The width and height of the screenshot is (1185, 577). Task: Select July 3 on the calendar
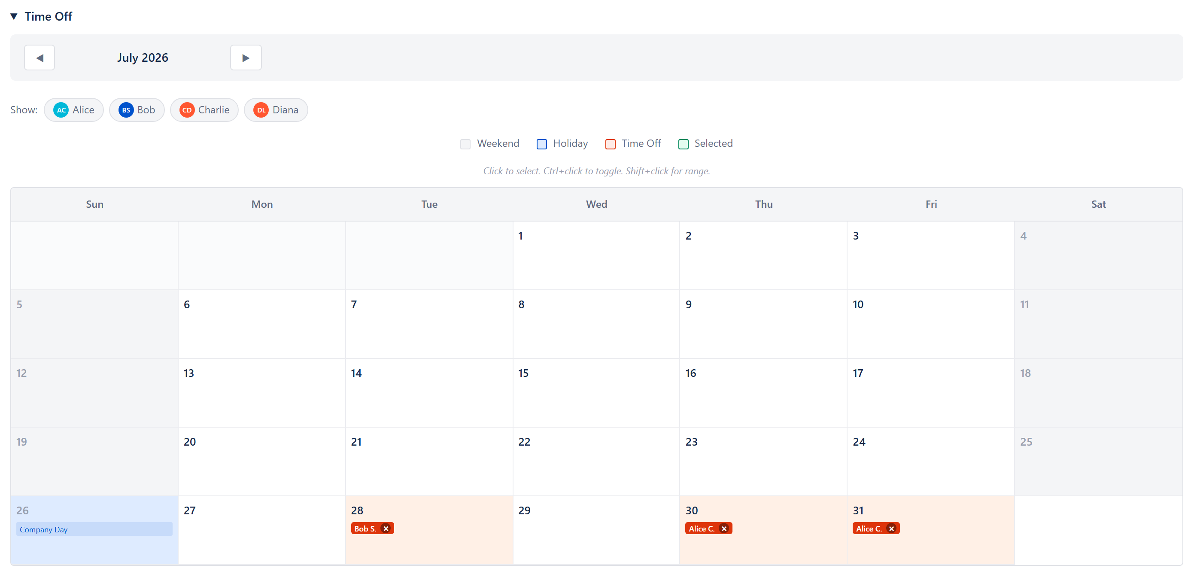pos(931,256)
